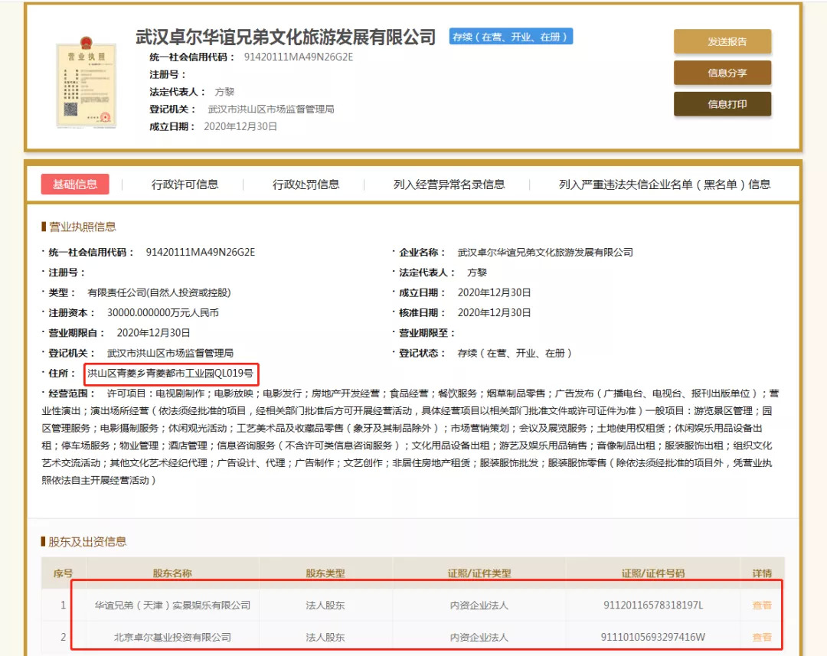Select the 基础信息 tab
Screen dimensions: 827x656
click(x=75, y=184)
